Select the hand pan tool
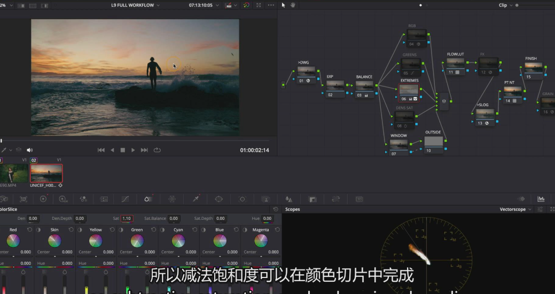Screen dimensions: 555x294 pos(293,5)
